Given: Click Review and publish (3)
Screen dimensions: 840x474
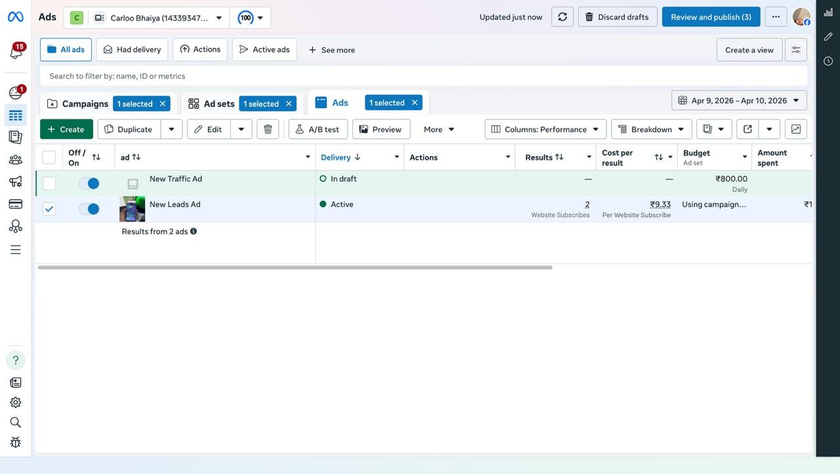Looking at the screenshot, I should click(x=711, y=17).
